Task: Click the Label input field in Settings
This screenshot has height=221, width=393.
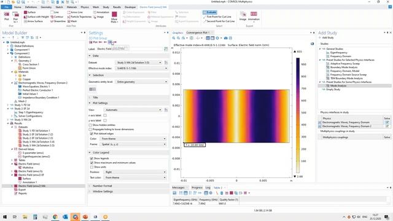Action: 130,49
